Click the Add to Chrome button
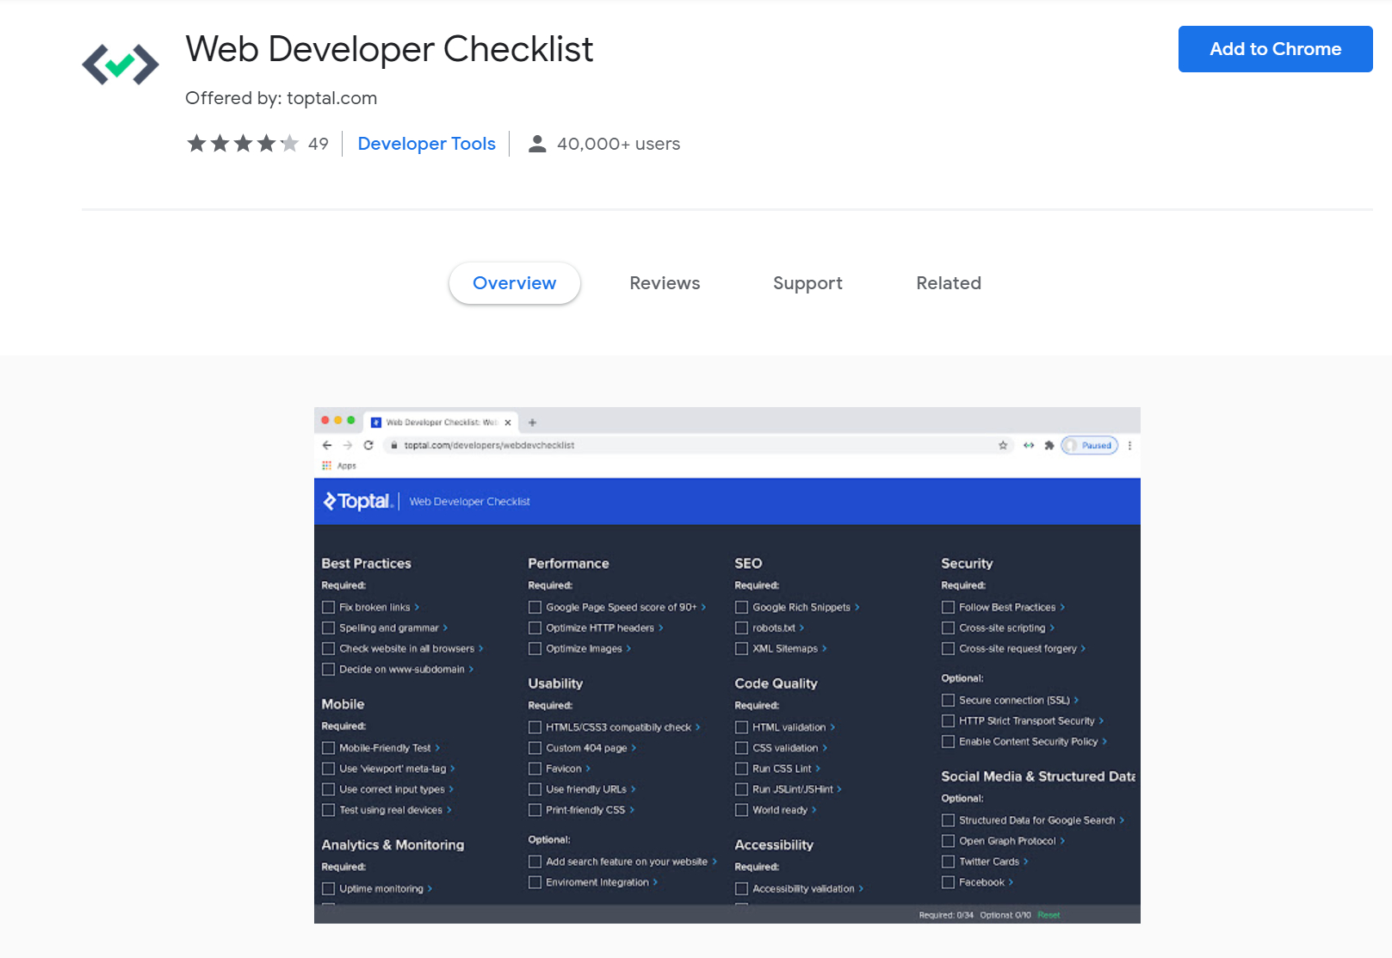The image size is (1392, 958). coord(1275,49)
